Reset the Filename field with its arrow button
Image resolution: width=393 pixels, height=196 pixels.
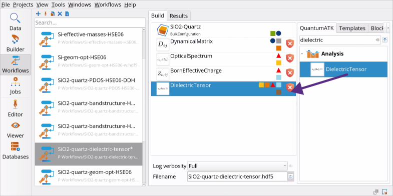(x=291, y=176)
